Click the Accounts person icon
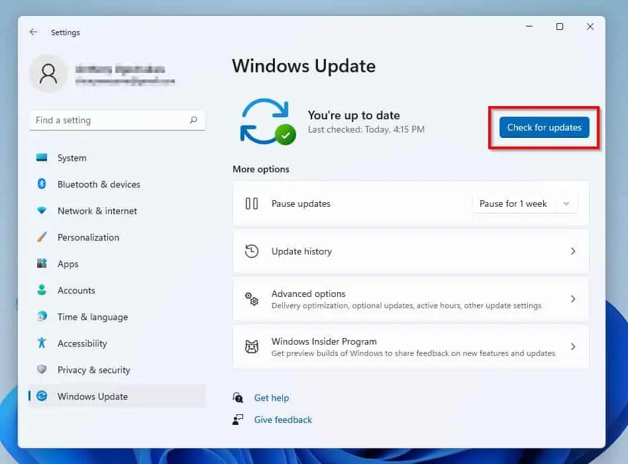 coord(42,290)
